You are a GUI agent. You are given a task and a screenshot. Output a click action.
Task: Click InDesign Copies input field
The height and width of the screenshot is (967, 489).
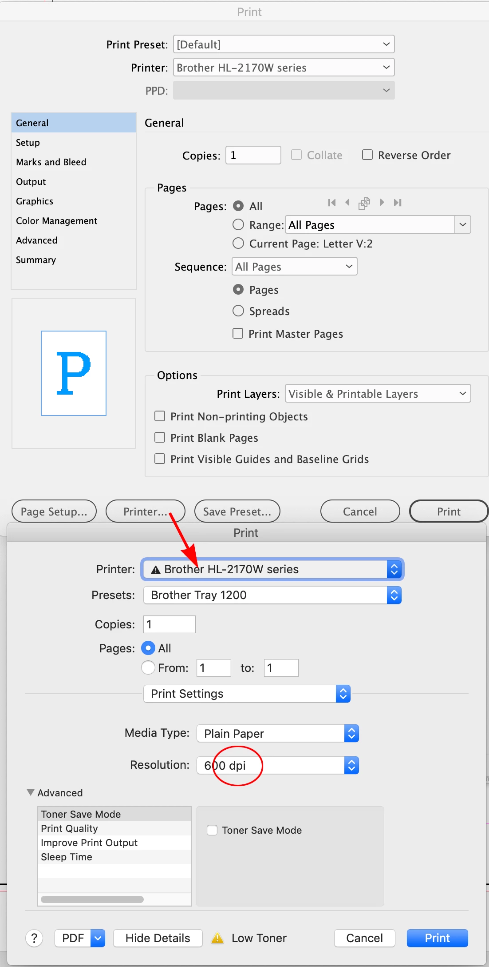point(253,155)
